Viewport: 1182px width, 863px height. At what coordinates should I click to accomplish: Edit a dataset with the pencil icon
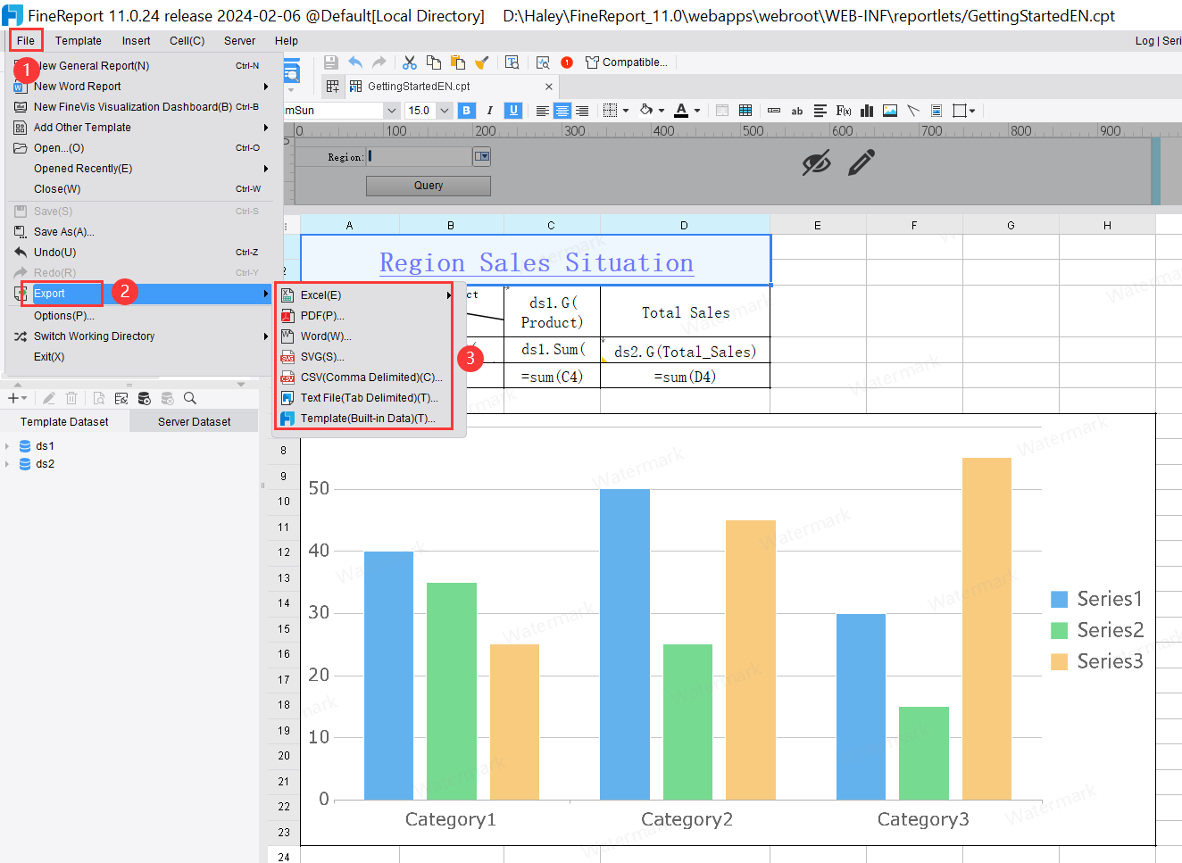point(51,398)
